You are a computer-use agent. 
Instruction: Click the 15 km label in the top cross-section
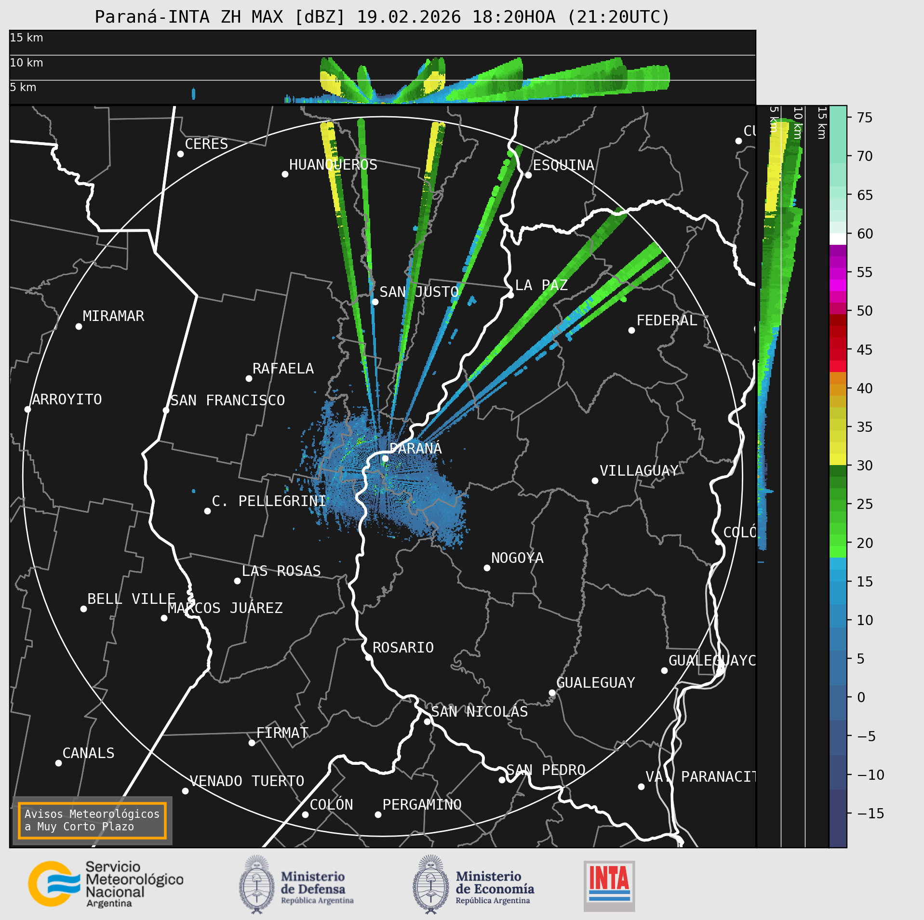tap(27, 38)
